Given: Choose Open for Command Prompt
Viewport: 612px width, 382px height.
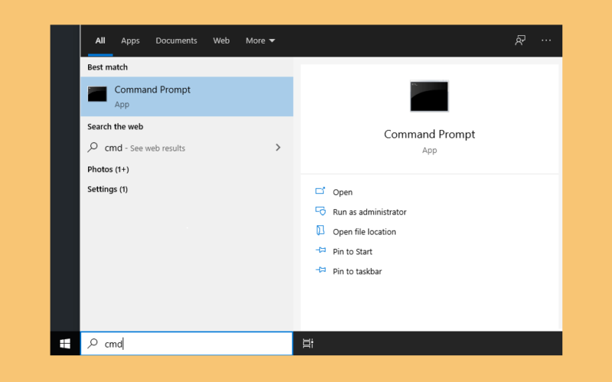Looking at the screenshot, I should point(343,193).
